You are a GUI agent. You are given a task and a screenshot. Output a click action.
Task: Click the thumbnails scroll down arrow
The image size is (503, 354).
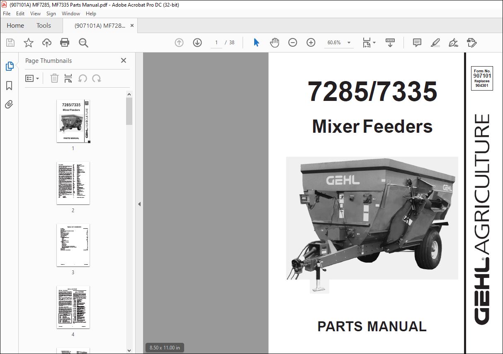(129, 350)
